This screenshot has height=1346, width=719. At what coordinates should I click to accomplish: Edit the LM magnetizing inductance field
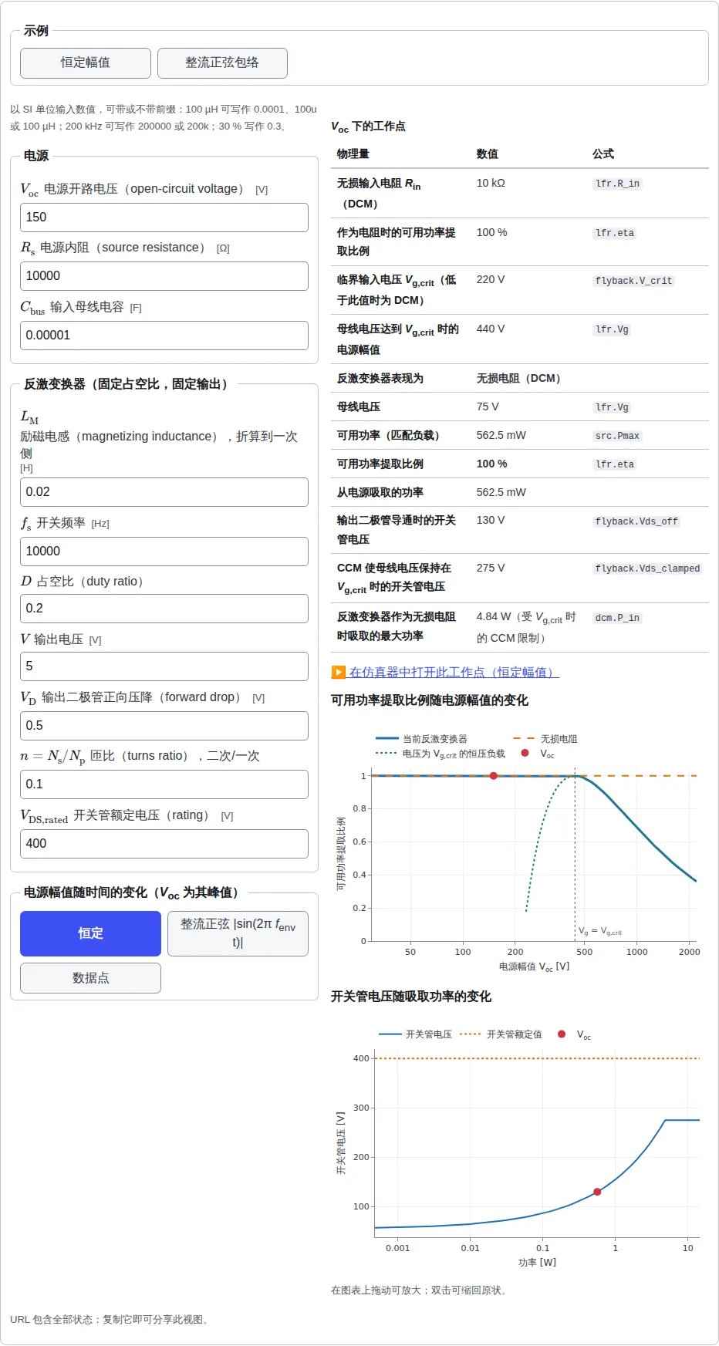click(x=164, y=492)
